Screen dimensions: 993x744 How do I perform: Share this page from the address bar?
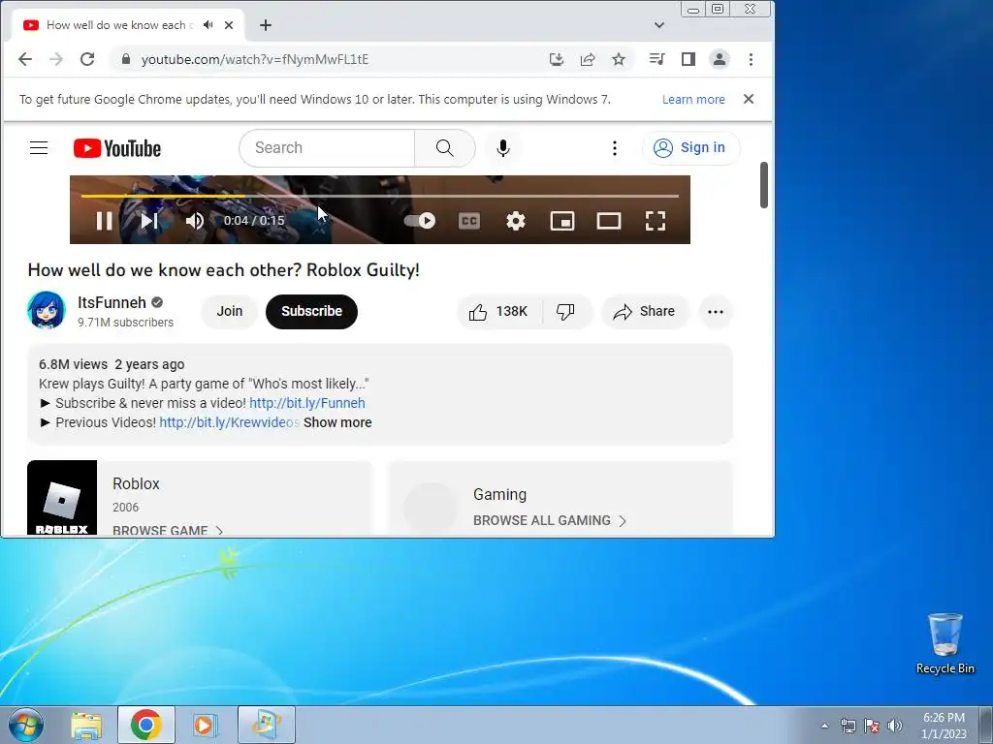pyautogui.click(x=588, y=59)
